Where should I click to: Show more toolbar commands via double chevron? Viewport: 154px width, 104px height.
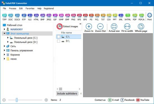click(80, 24)
